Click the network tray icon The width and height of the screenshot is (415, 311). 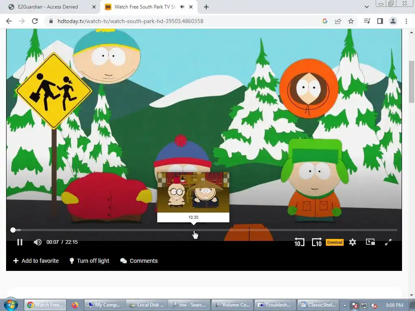(x=364, y=305)
